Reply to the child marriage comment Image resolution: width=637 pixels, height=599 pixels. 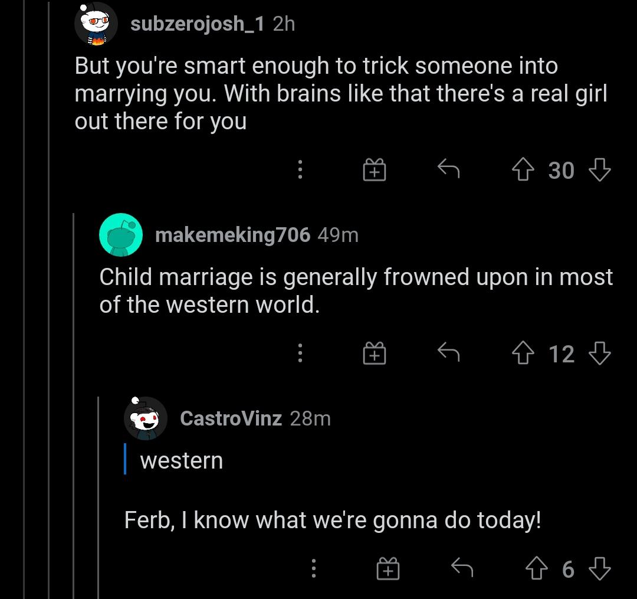point(449,353)
